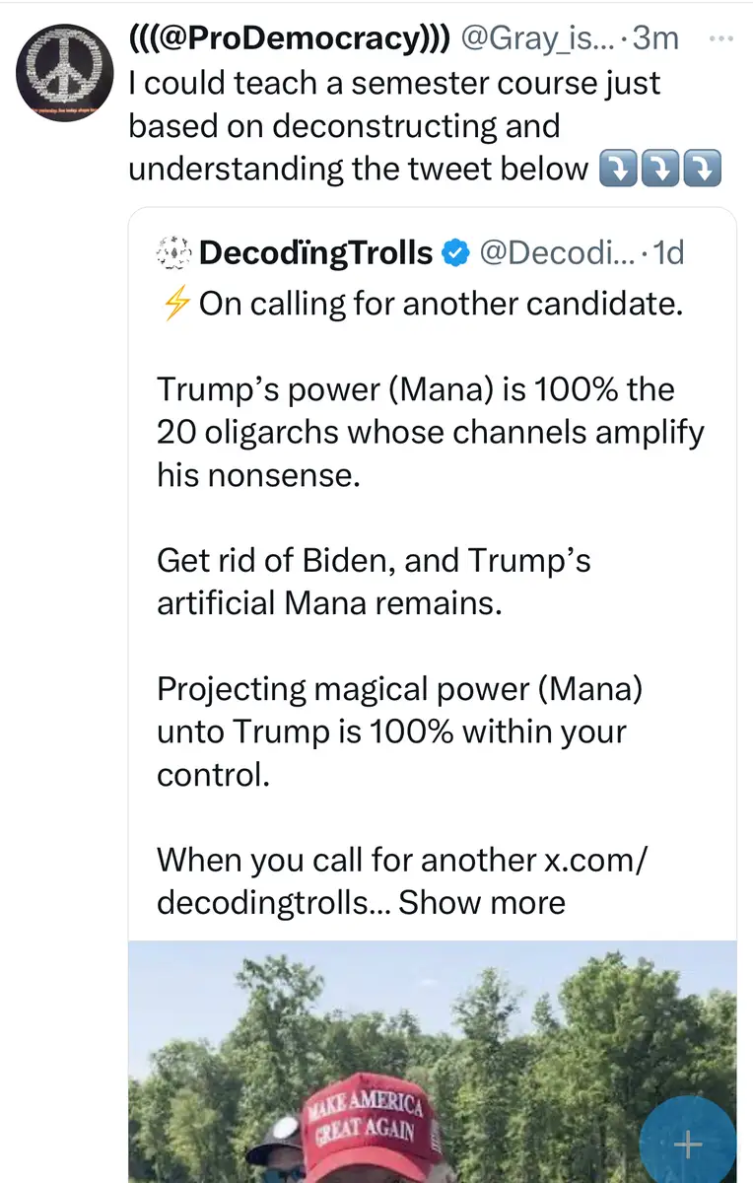This screenshot has height=1183, width=753.
Task: Click the lightning bolt emoji in quoted tweet
Action: (x=175, y=305)
